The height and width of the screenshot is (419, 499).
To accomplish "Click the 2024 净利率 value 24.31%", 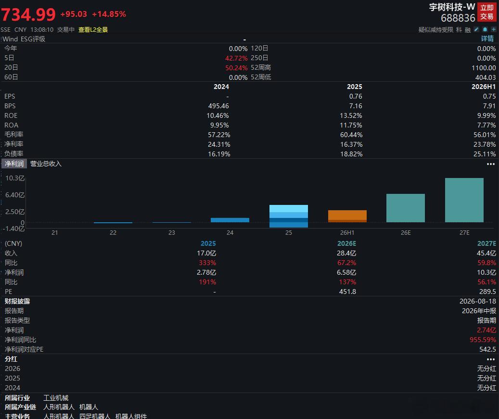I will pos(219,144).
